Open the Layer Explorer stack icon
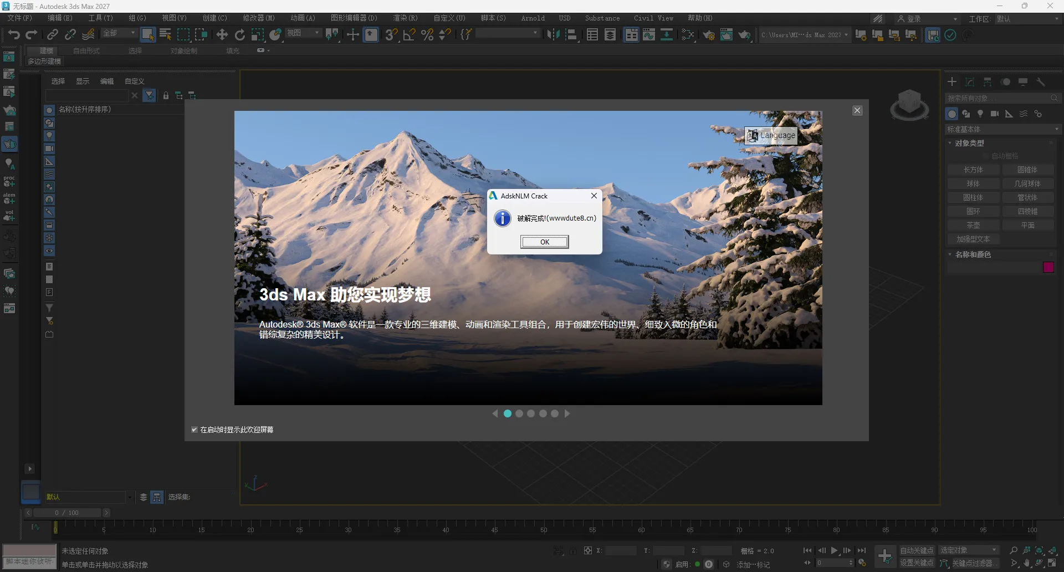 click(x=610, y=35)
